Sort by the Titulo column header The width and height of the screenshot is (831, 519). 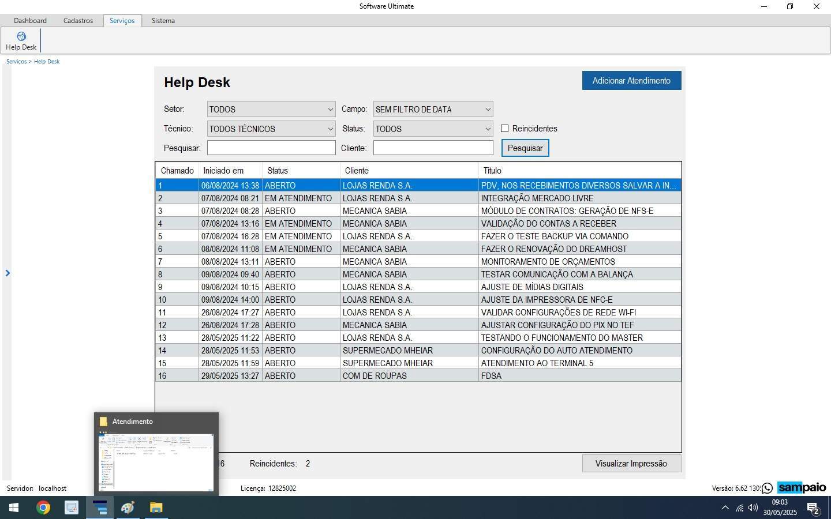point(580,171)
